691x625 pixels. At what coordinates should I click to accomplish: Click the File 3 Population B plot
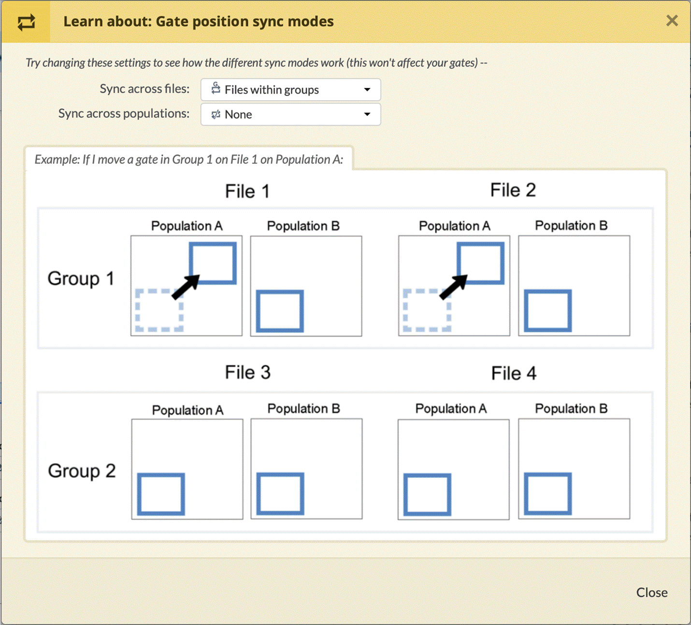point(306,469)
